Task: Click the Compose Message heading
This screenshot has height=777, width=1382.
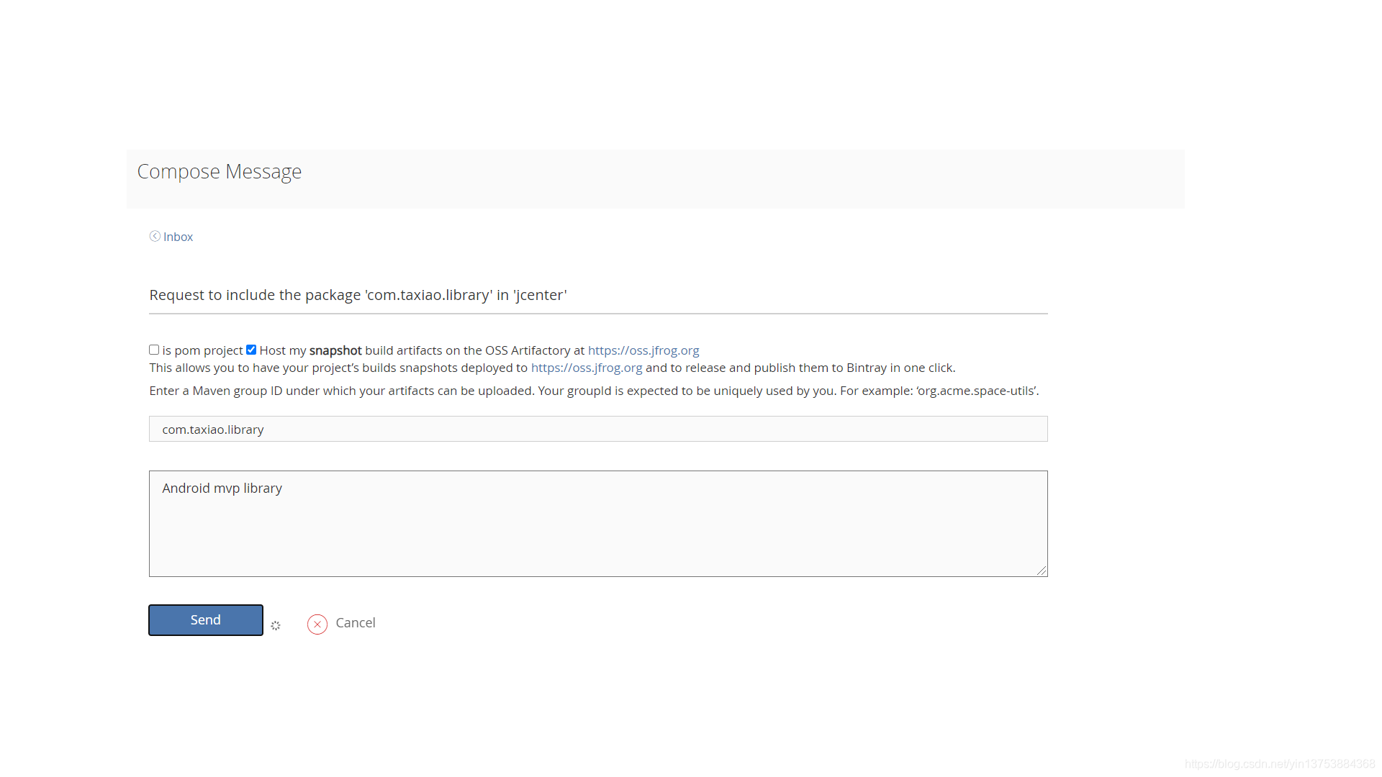Action: tap(219, 172)
